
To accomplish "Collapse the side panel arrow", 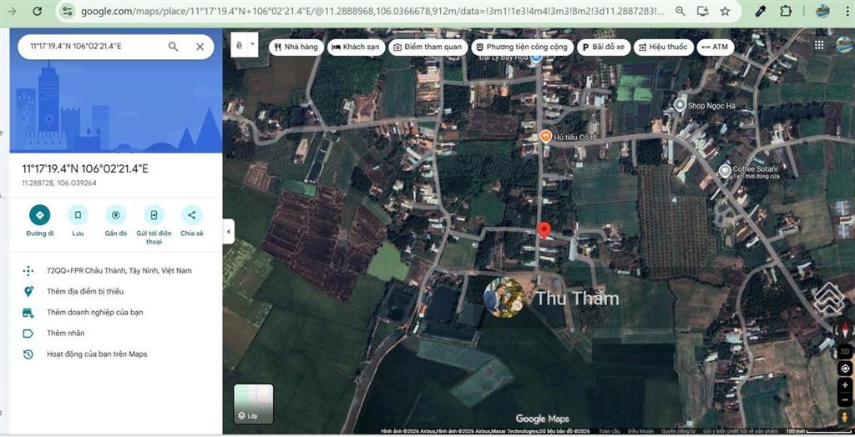I will click(x=229, y=232).
